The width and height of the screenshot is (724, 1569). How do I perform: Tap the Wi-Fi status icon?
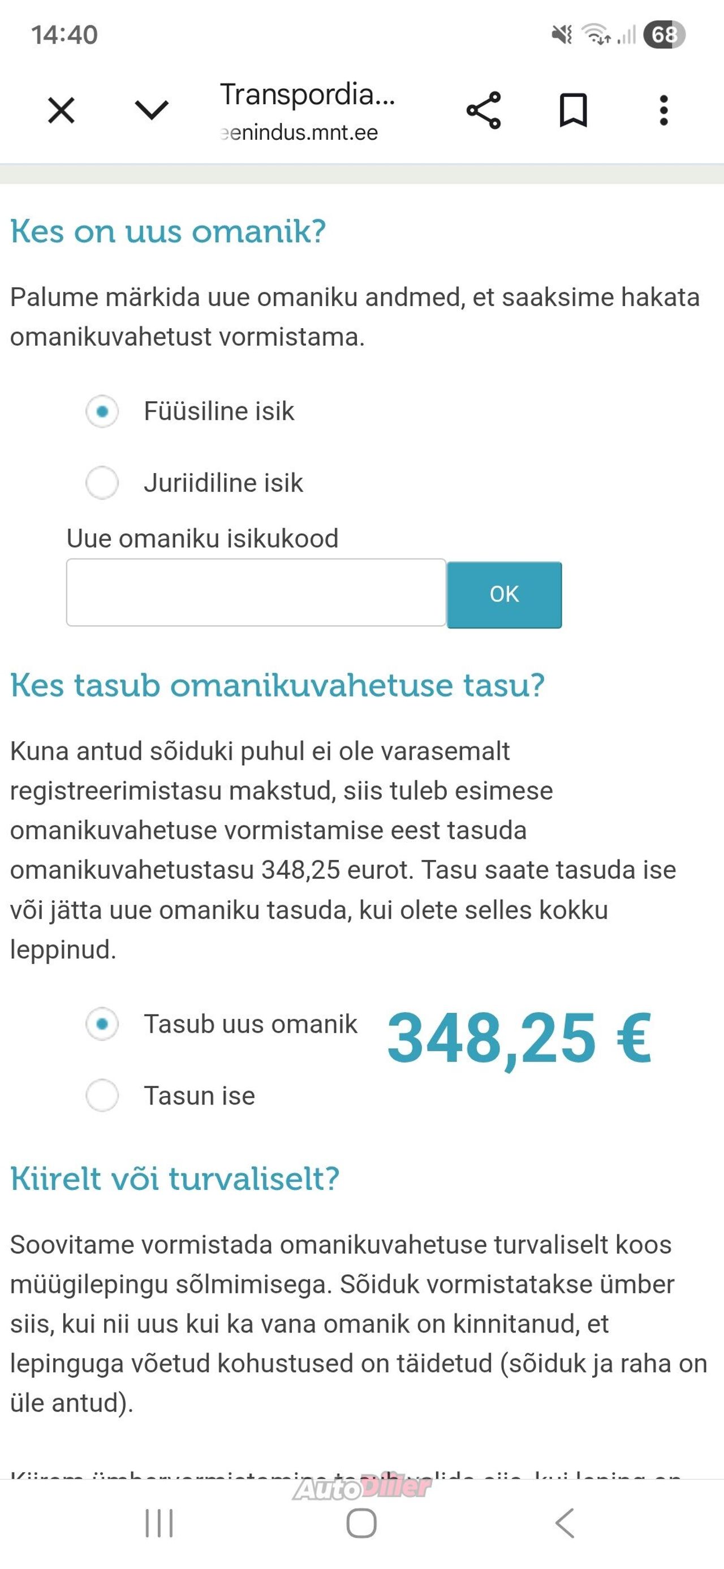(x=596, y=35)
